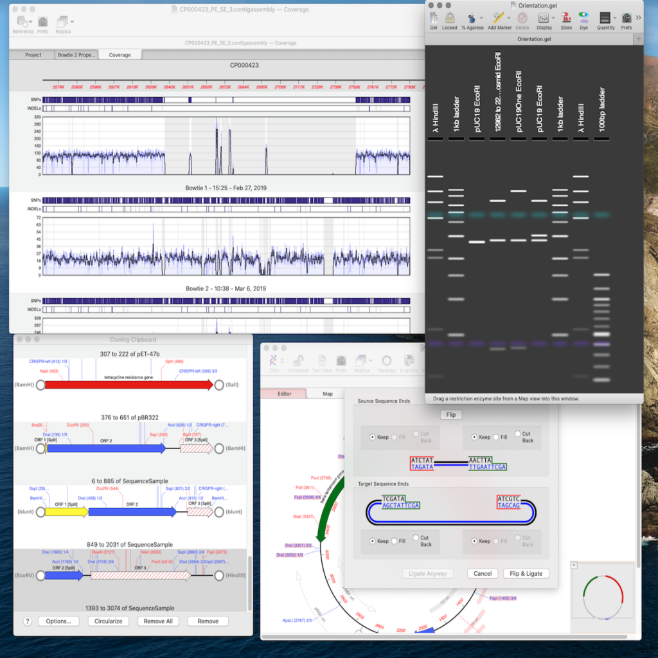Click the Graphics palette icon
The height and width of the screenshot is (658, 658).
(x=409, y=360)
